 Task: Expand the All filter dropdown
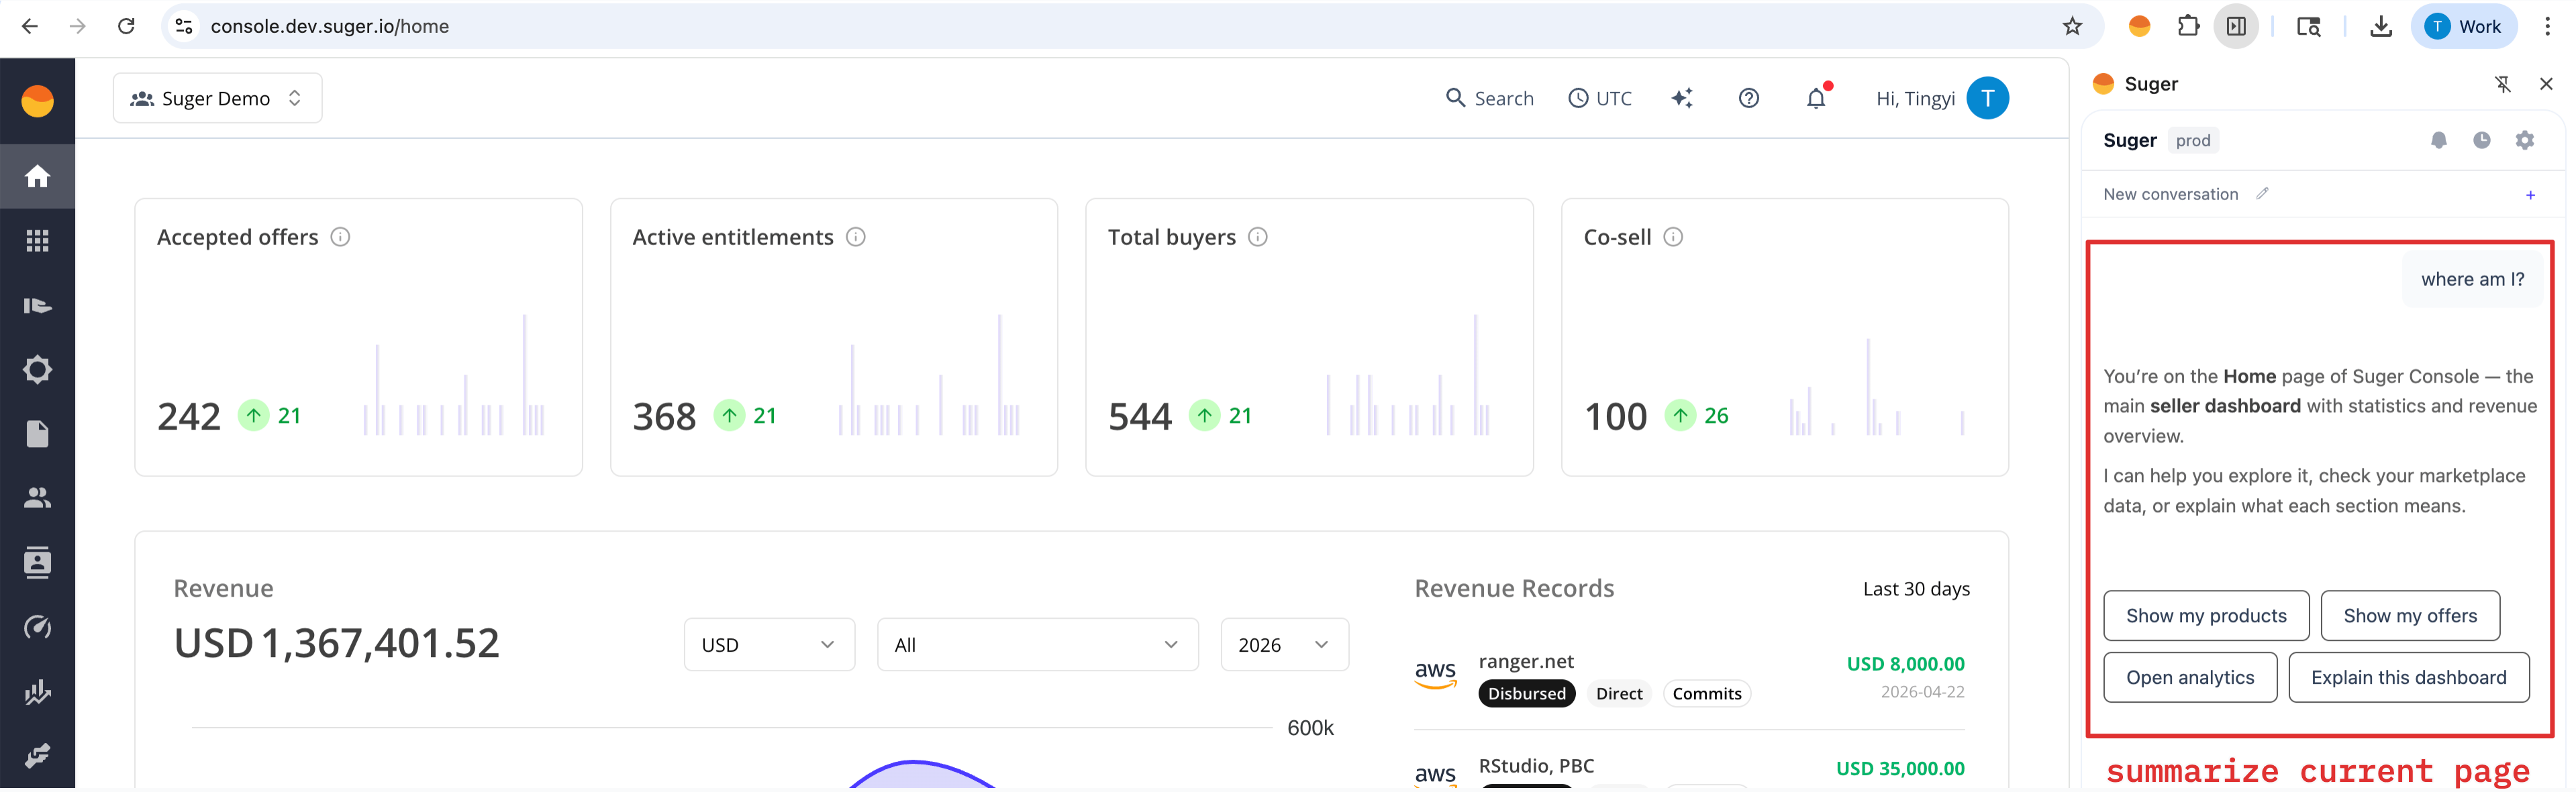click(x=1037, y=645)
